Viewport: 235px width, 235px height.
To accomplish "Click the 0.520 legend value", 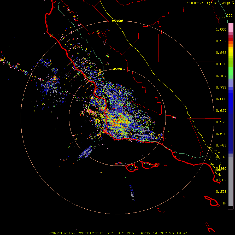I will 221,134.
